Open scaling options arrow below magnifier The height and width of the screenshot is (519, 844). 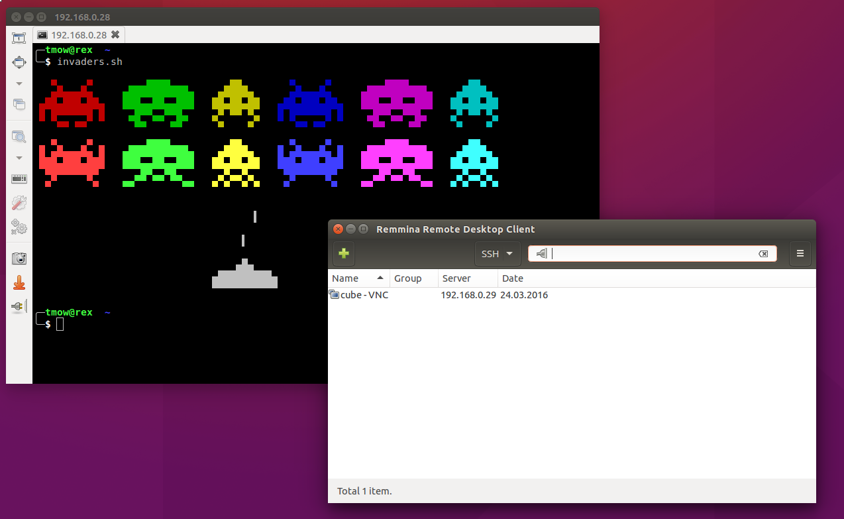click(x=19, y=158)
